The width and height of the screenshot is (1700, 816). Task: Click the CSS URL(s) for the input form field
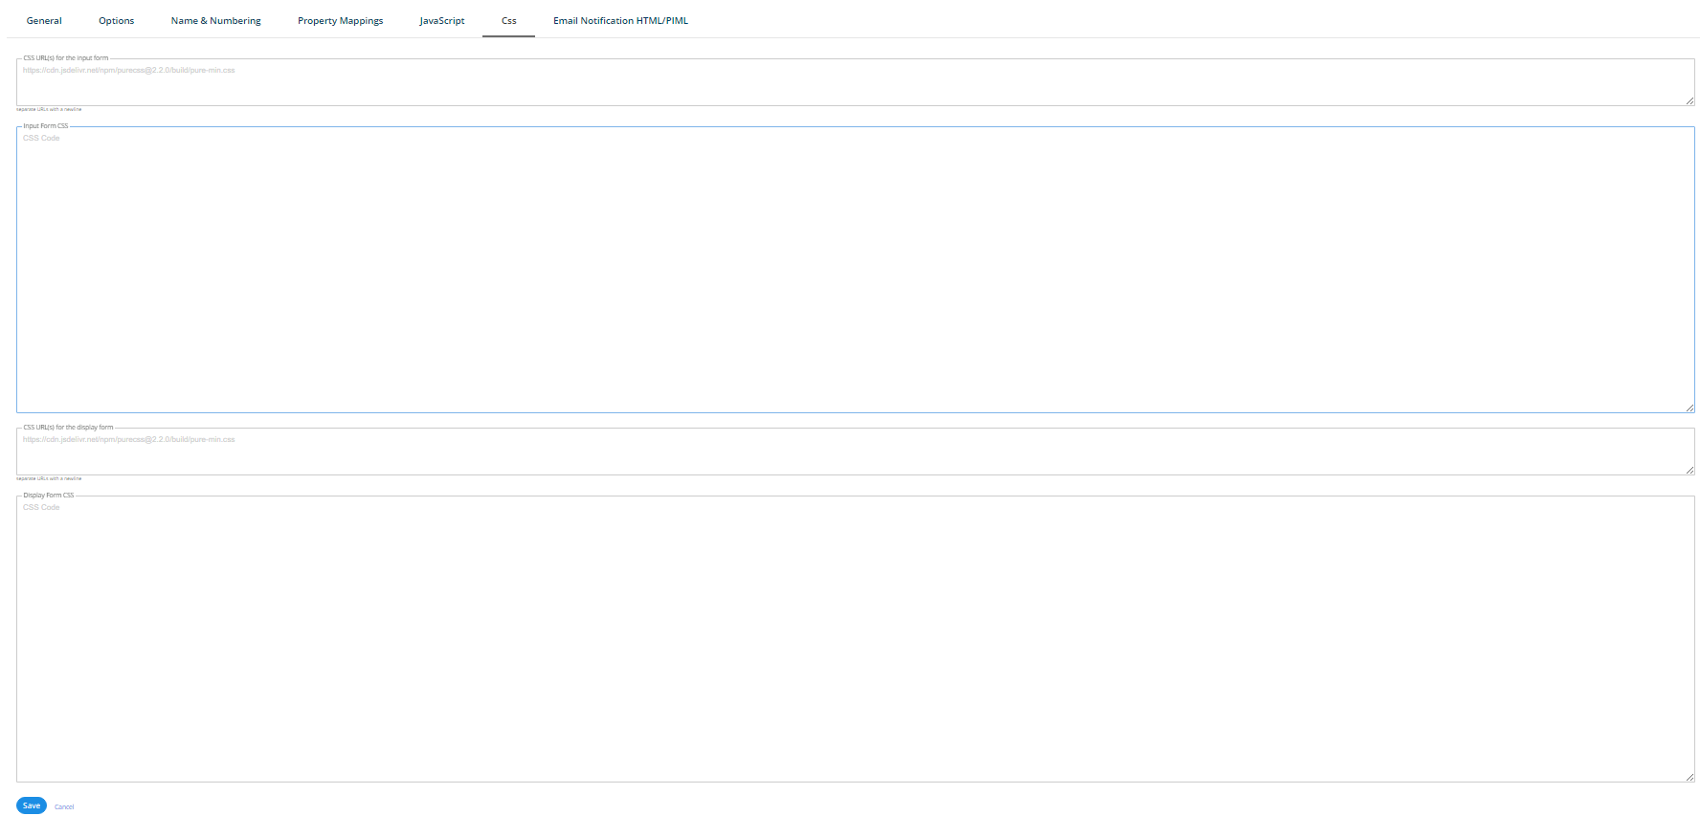855,83
